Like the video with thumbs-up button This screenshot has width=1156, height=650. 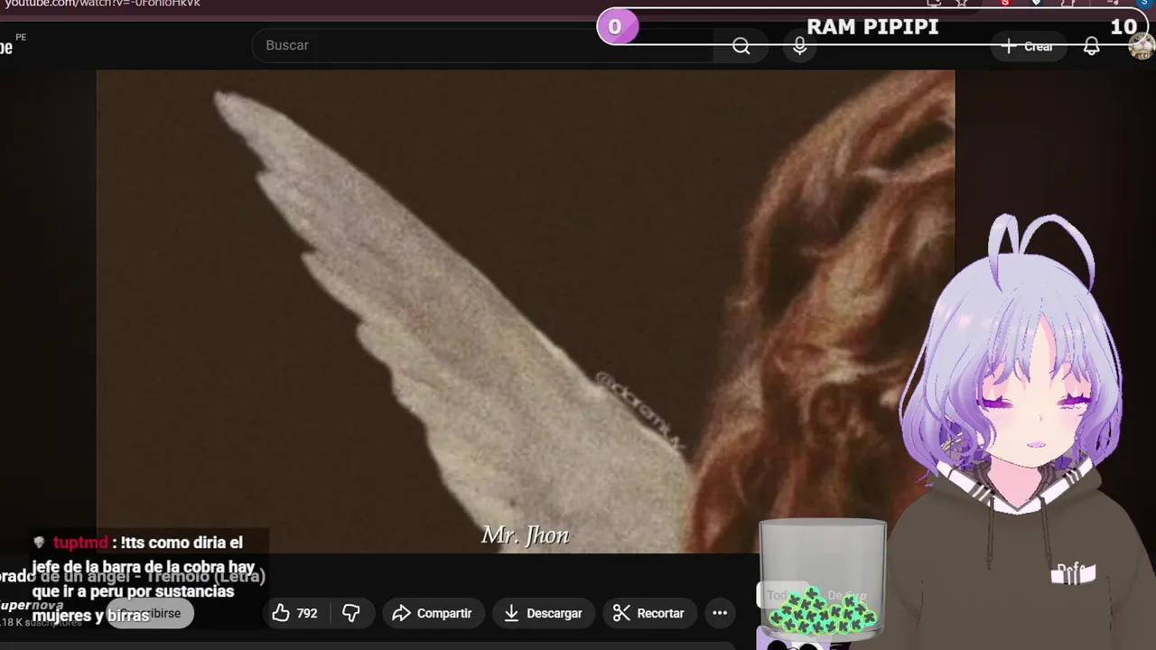tap(295, 613)
